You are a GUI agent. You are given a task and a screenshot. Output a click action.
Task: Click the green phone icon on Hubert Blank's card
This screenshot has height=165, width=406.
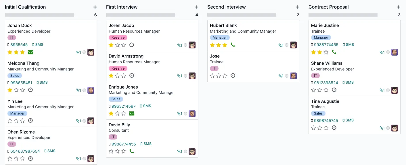[233, 45]
